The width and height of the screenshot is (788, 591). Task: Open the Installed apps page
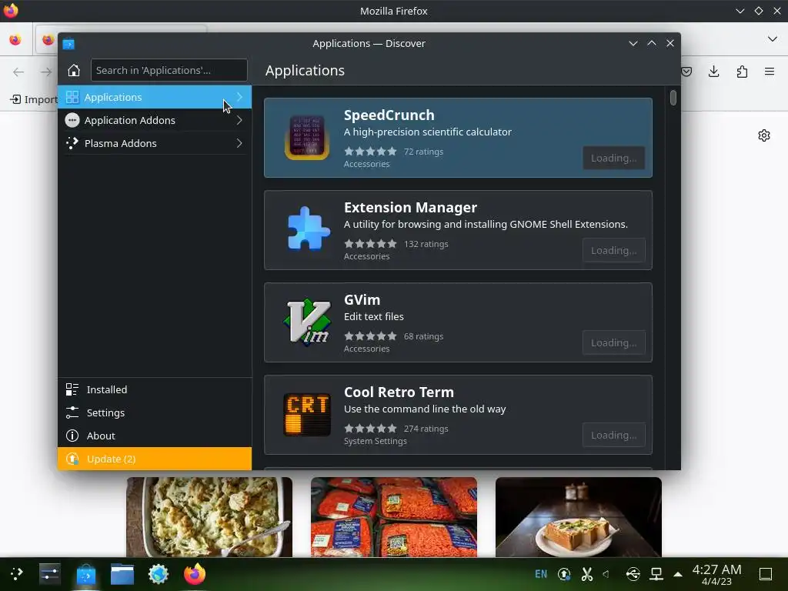click(x=155, y=389)
